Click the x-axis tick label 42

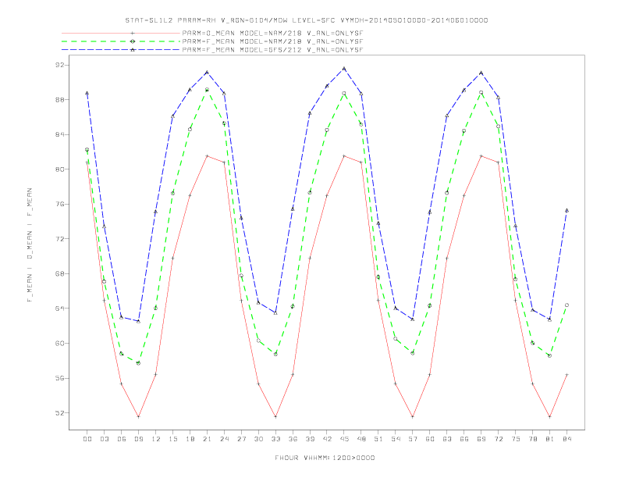(x=327, y=439)
